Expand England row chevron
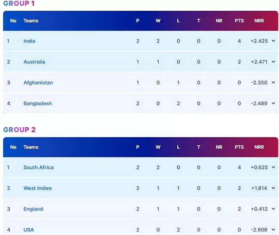This screenshot has width=279, height=235. click(x=273, y=209)
